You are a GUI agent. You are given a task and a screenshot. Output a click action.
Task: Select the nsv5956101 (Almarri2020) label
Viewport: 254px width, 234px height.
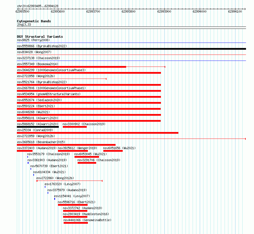(x=38, y=118)
